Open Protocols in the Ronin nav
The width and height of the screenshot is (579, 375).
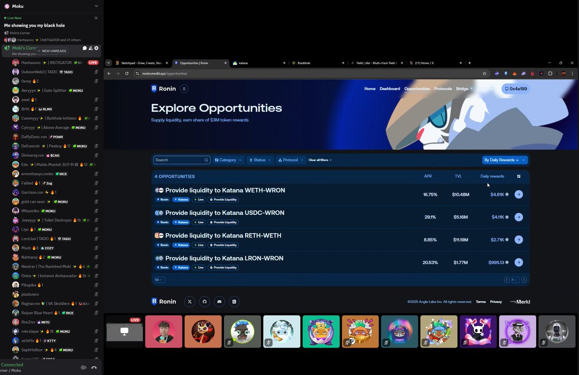point(443,89)
